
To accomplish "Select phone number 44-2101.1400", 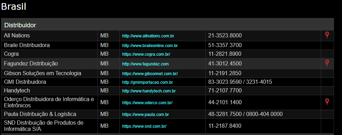I will pyautogui.click(x=225, y=102).
